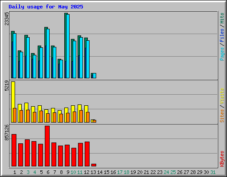Click day 6 on the x-axis
The image size is (227, 177).
[x=48, y=172]
